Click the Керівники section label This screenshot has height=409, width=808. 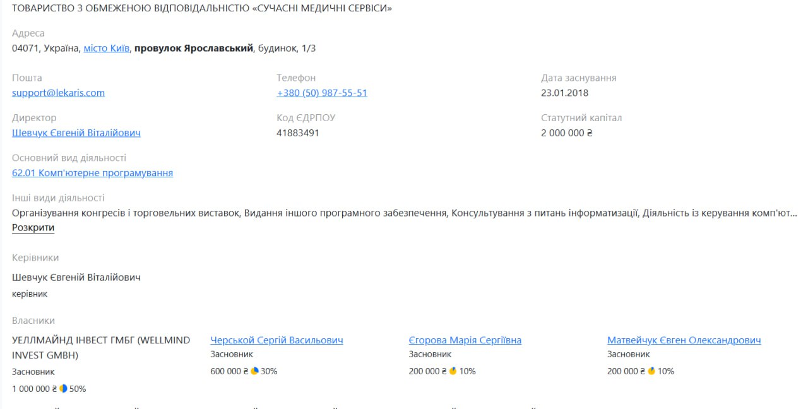click(x=35, y=258)
